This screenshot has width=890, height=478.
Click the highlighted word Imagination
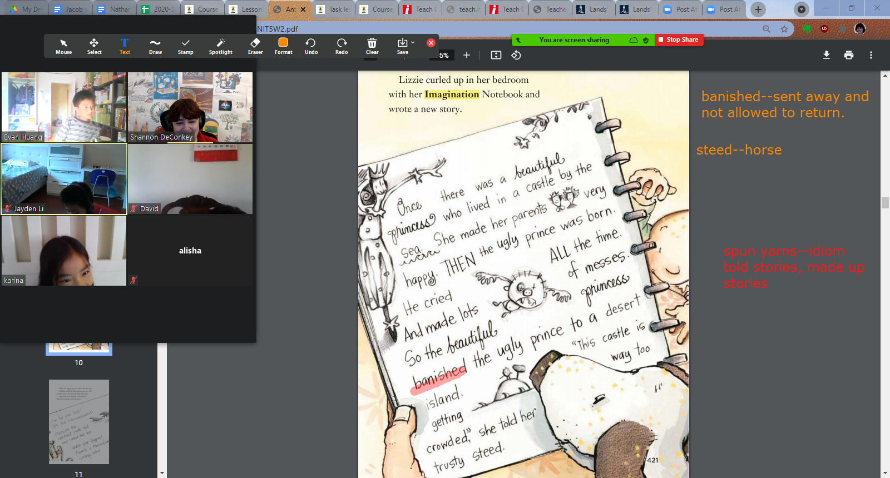[452, 94]
